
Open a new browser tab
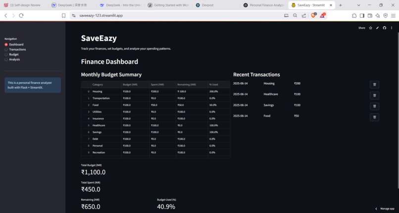pos(340,5)
